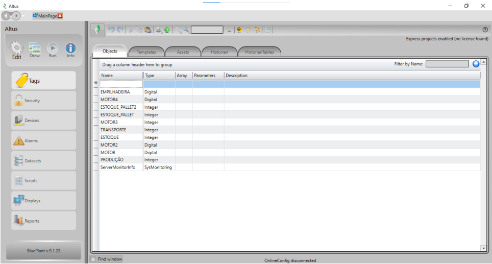The height and width of the screenshot is (264, 492).
Task: Click the Run environment icon
Action: (x=53, y=49)
